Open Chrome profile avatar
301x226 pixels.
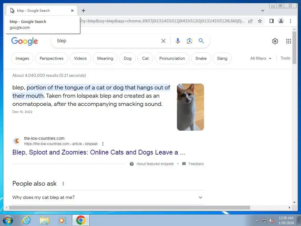click(281, 21)
